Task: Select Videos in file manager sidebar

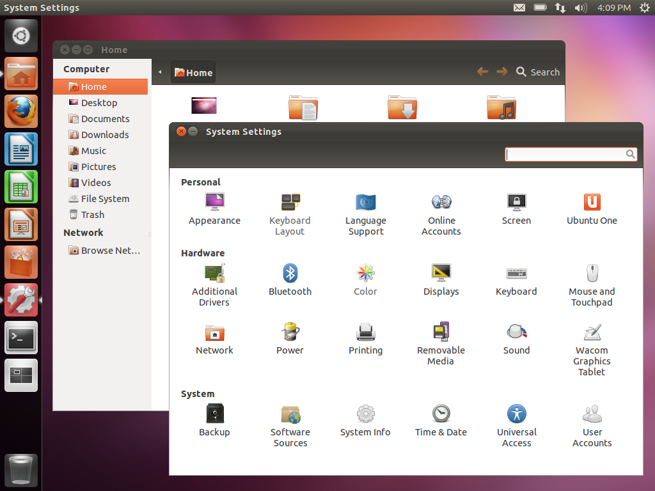Action: [x=100, y=182]
